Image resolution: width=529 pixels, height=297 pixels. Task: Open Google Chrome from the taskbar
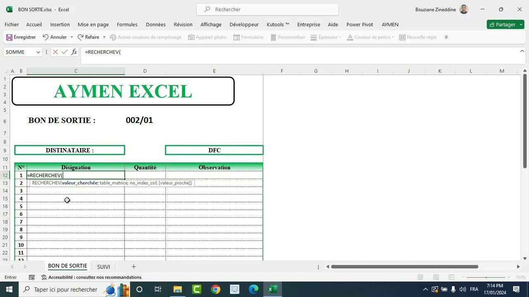point(216,289)
